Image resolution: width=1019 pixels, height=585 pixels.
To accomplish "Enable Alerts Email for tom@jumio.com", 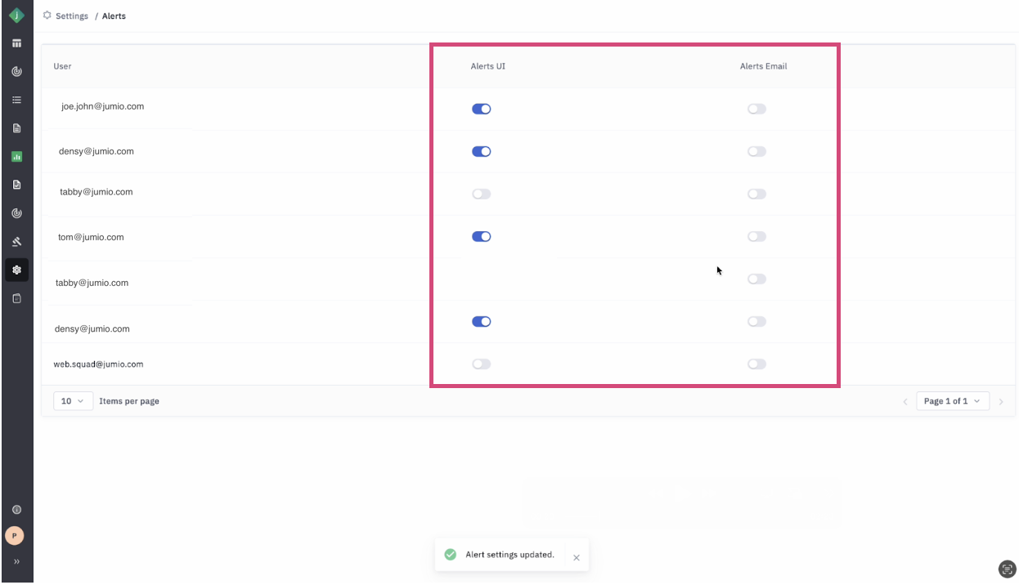I will pos(756,237).
